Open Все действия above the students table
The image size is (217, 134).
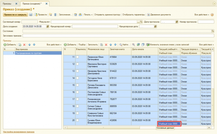pyautogui.click(x=206, y=45)
